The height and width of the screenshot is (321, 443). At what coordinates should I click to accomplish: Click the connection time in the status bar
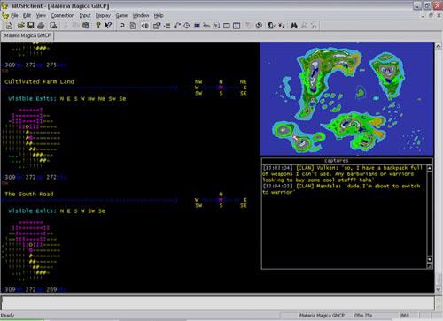363,316
